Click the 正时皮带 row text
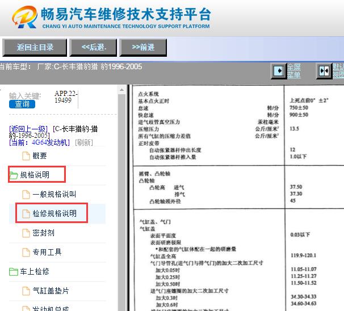This screenshot has height=311, width=344. pyautogui.click(x=149, y=144)
